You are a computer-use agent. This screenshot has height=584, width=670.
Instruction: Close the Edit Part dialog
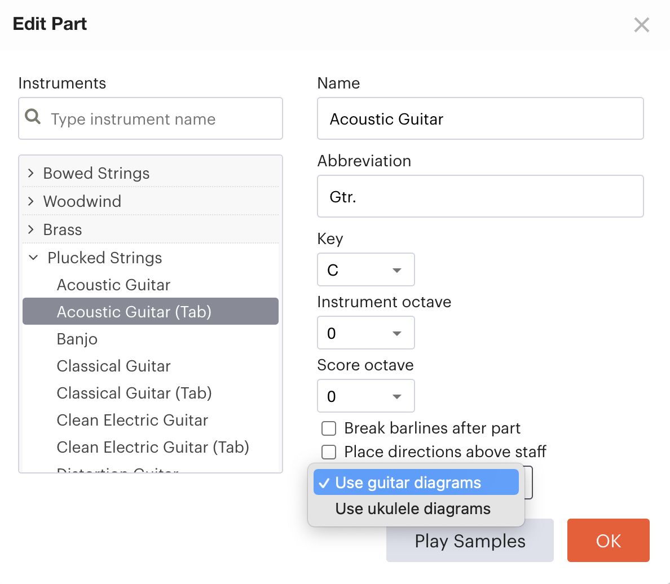[641, 25]
